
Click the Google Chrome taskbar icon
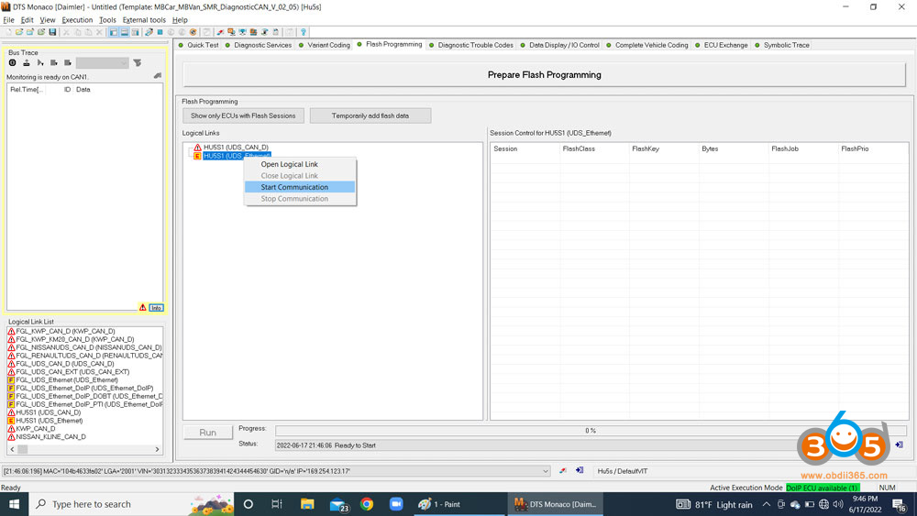[367, 504]
